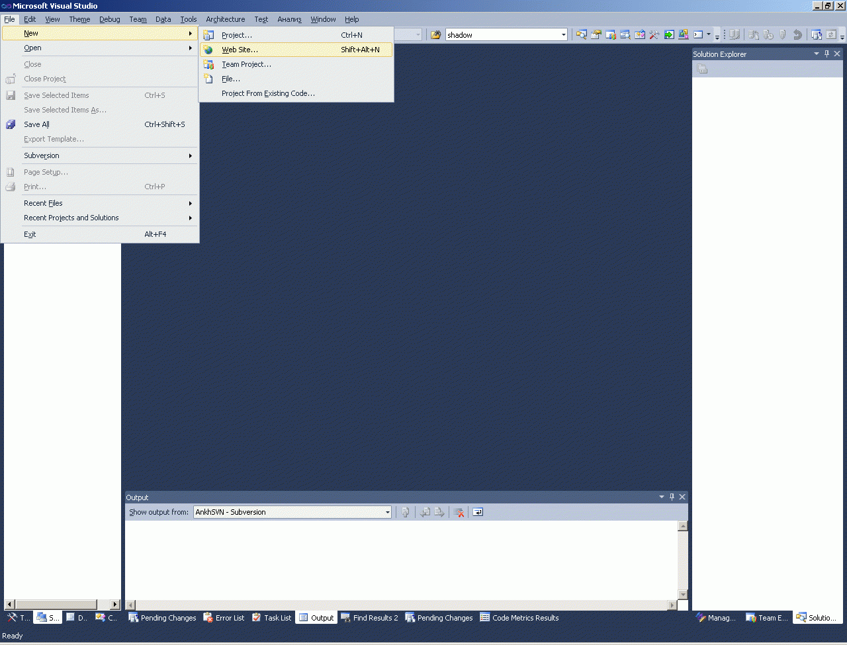Screen dimensions: 847x645
Task: Close the Output panel
Action: [682, 497]
